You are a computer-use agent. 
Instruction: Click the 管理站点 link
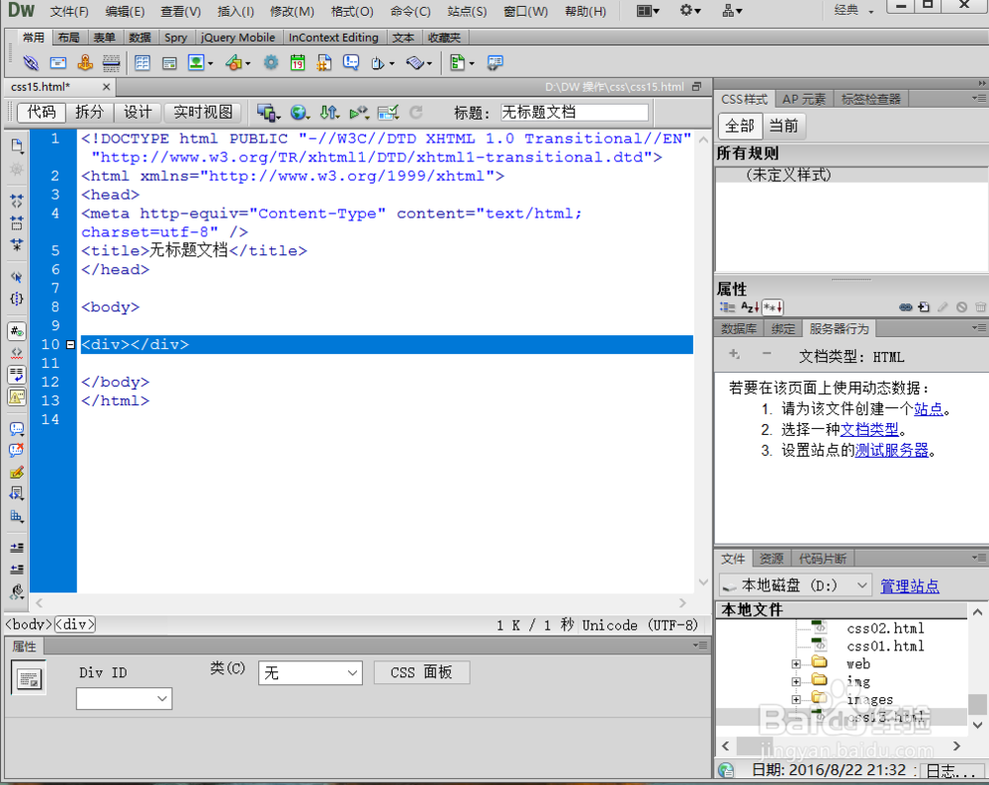[x=910, y=585]
